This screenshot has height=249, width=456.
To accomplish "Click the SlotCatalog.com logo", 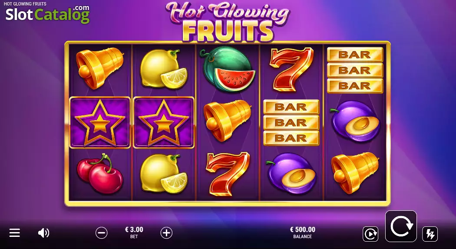I will pyautogui.click(x=47, y=14).
